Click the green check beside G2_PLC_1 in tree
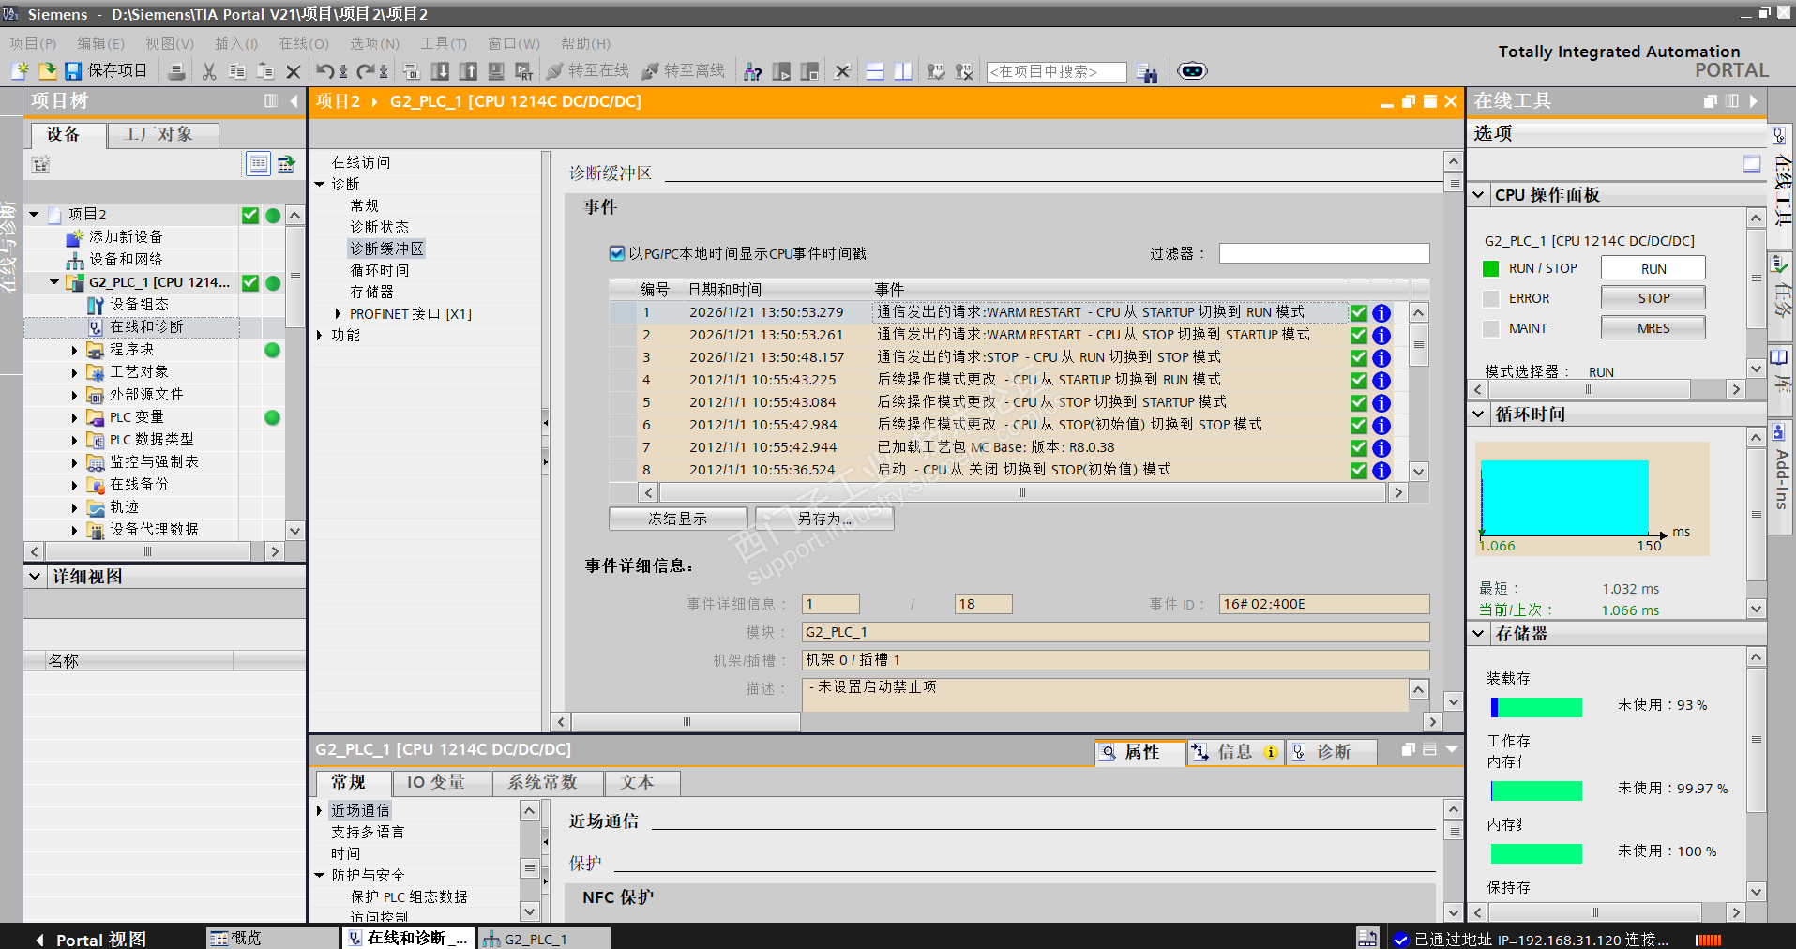 pos(250,283)
